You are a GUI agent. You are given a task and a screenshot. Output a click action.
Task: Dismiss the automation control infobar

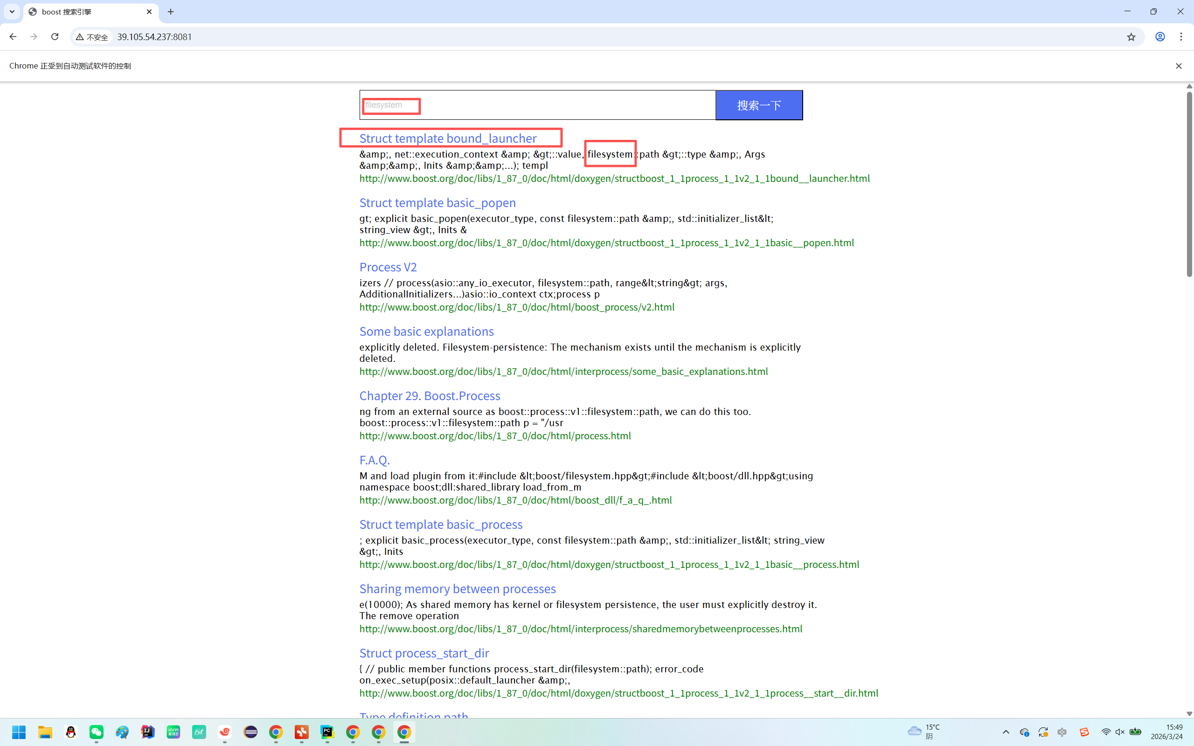[1178, 66]
